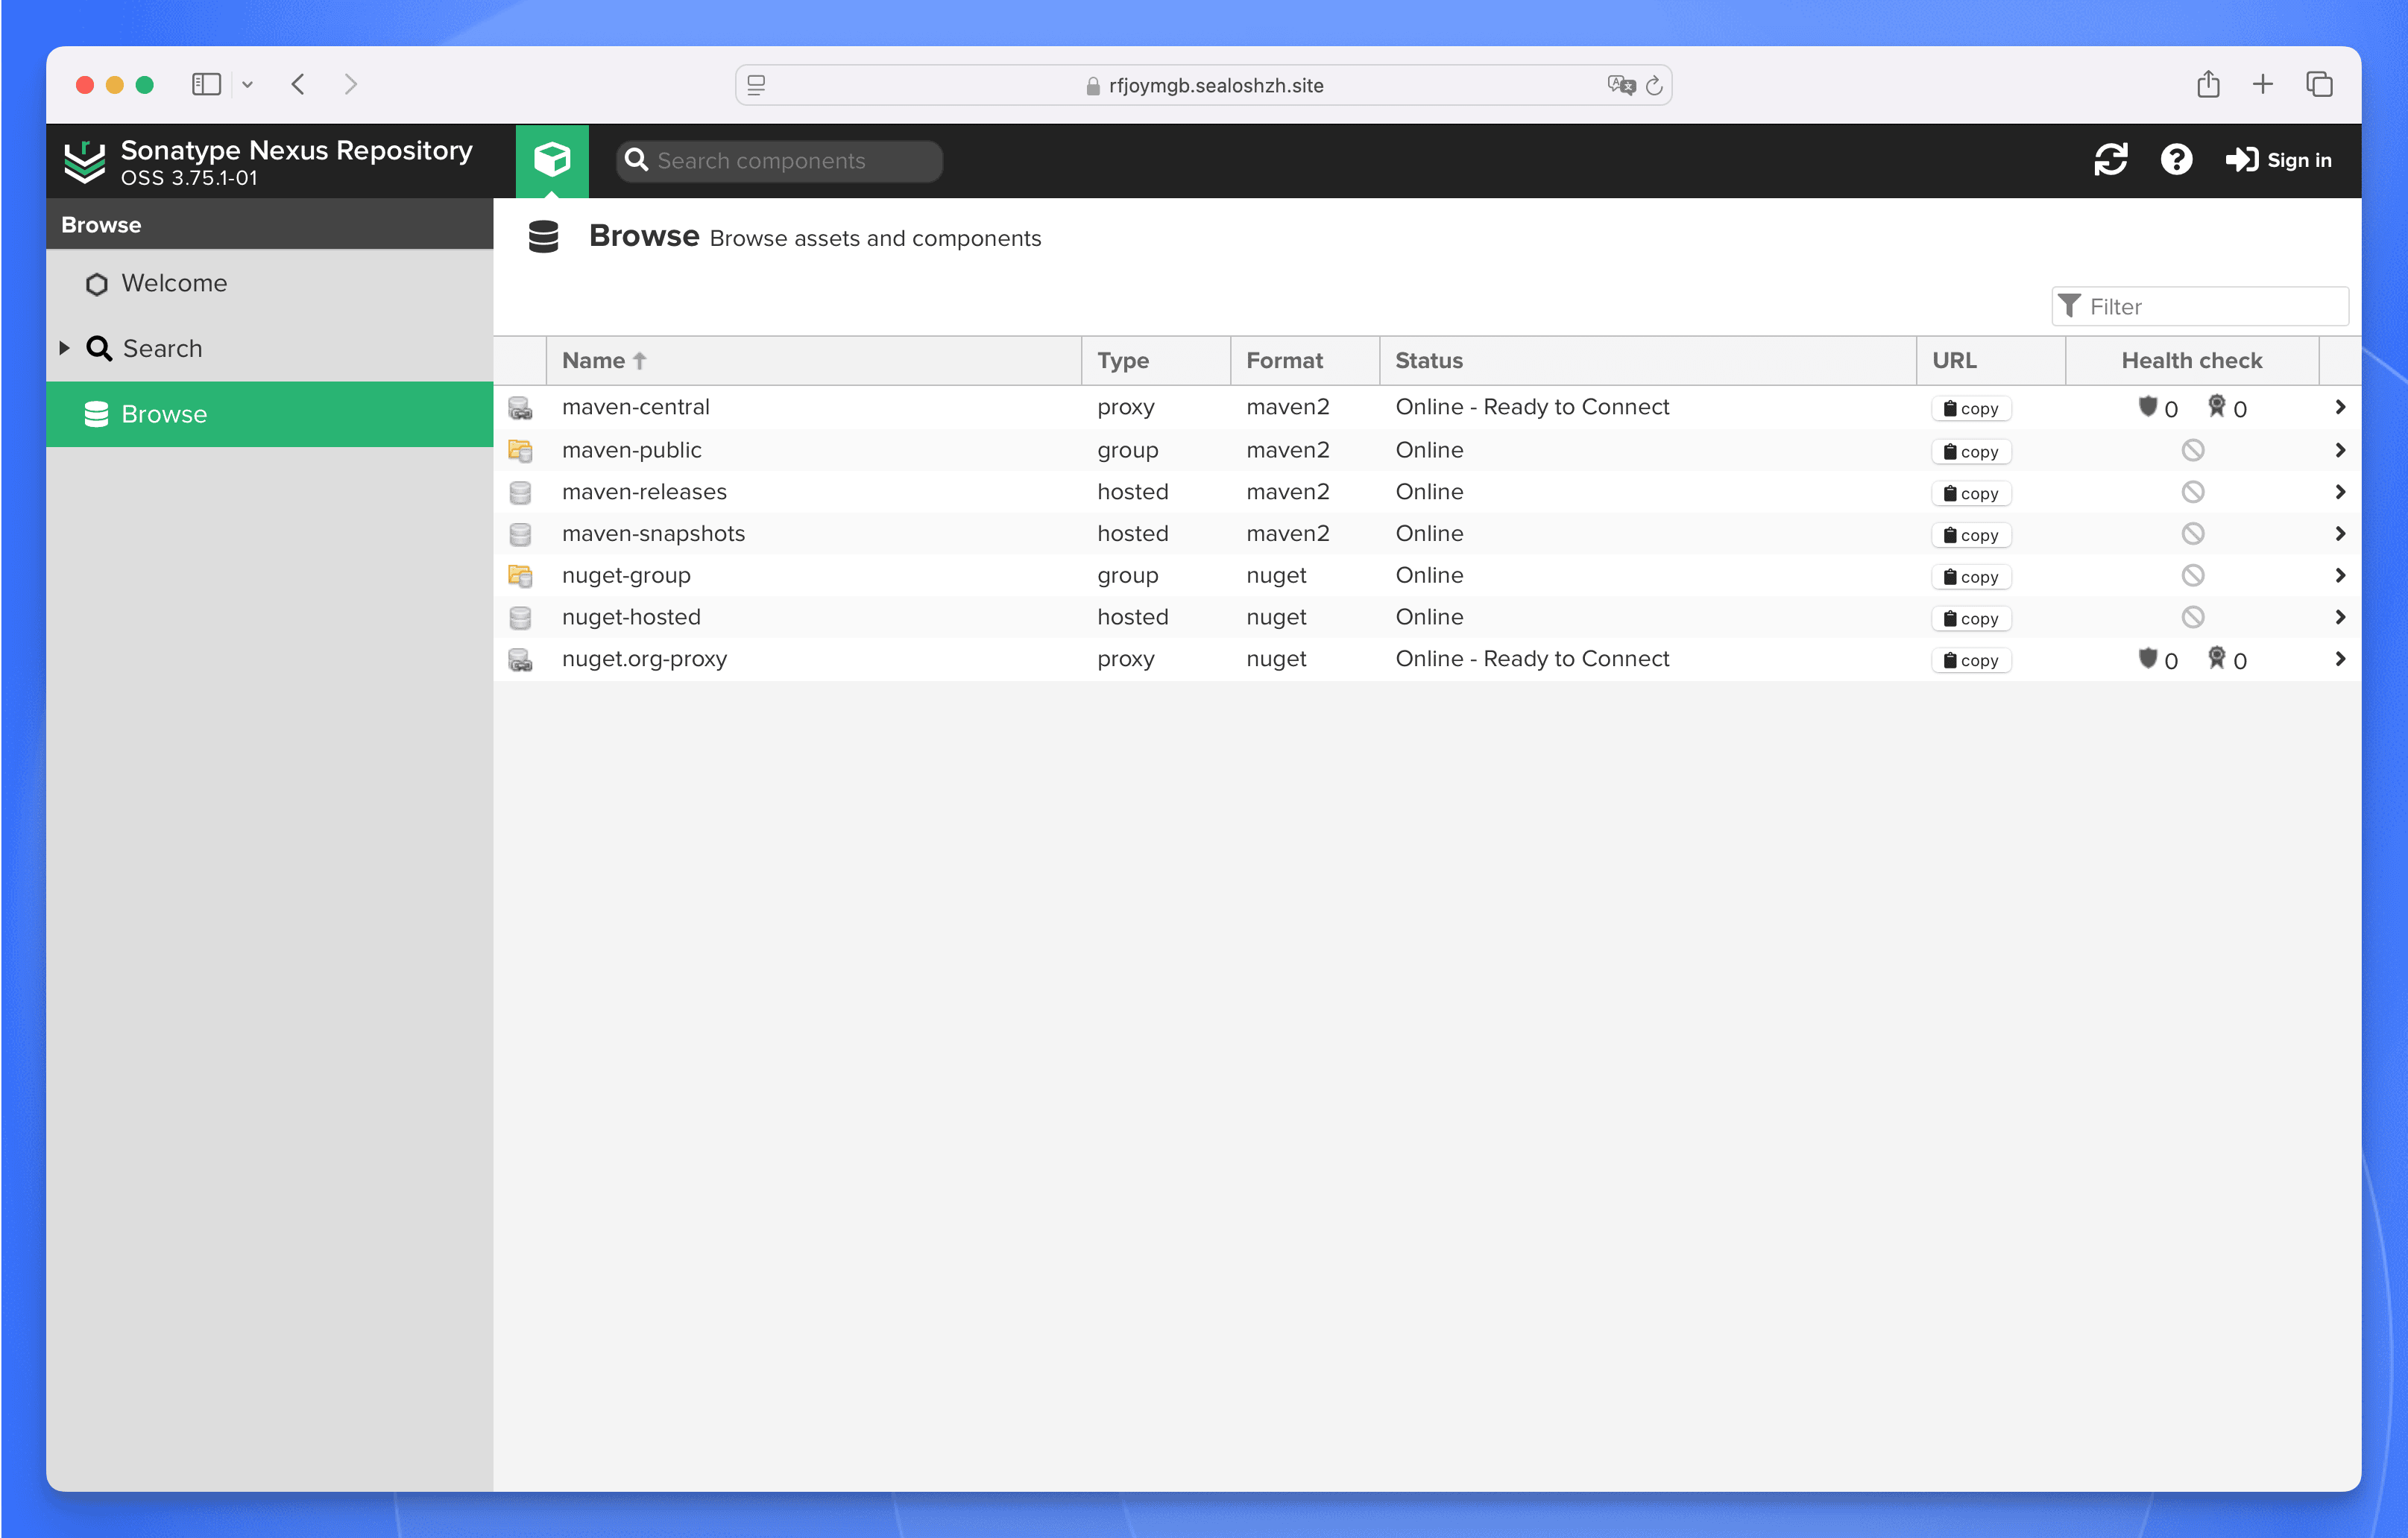Image resolution: width=2408 pixels, height=1538 pixels.
Task: Select Browse in the sidebar
Action: click(x=270, y=414)
